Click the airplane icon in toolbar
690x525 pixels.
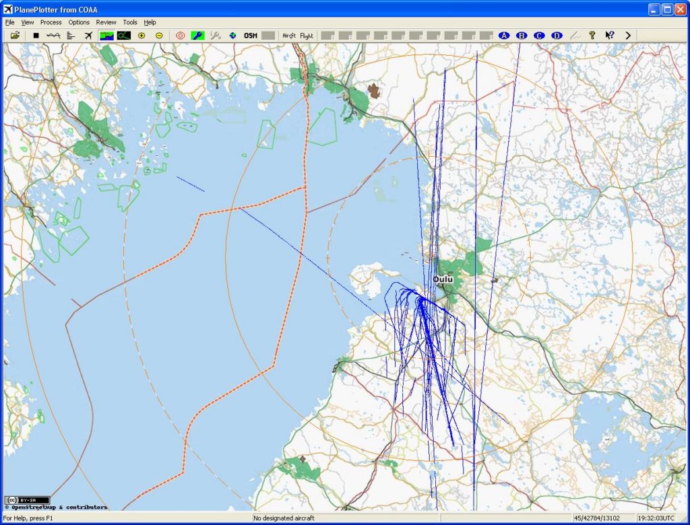tap(88, 36)
